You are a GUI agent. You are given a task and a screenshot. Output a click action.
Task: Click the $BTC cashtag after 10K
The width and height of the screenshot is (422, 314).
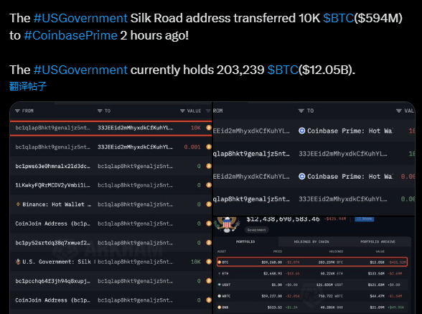[x=338, y=18]
